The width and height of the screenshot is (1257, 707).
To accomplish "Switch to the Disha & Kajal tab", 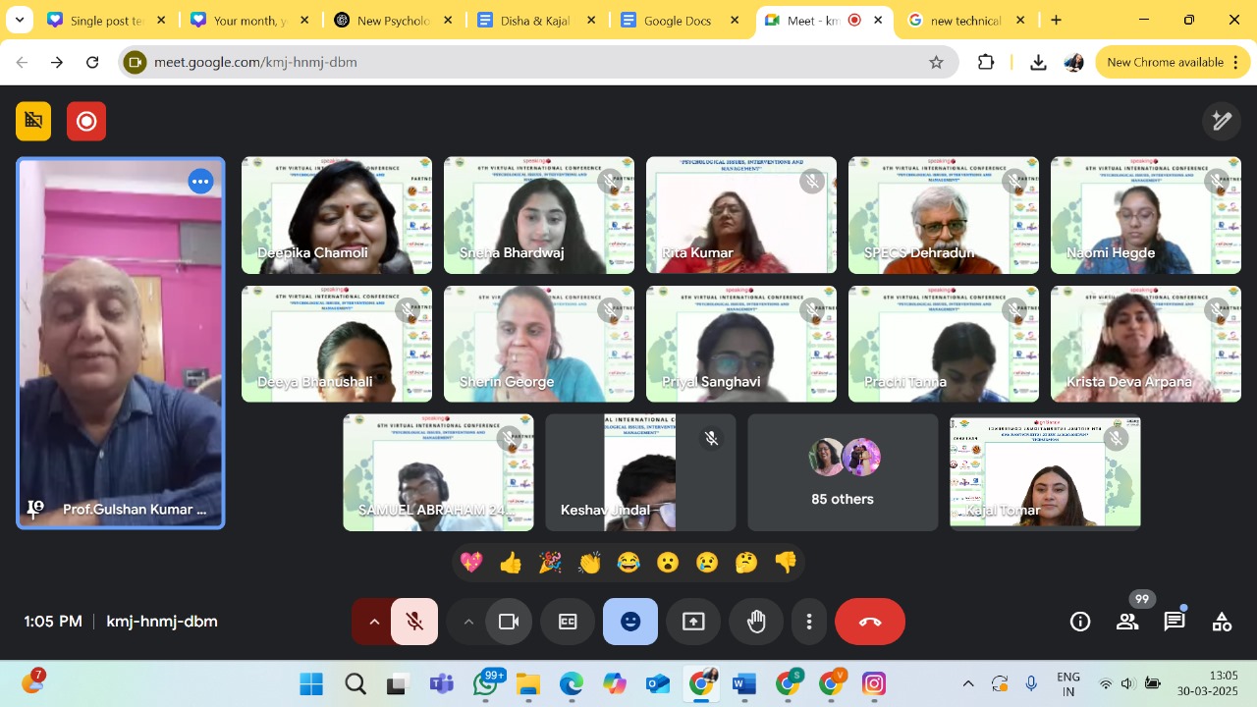I will (x=535, y=20).
